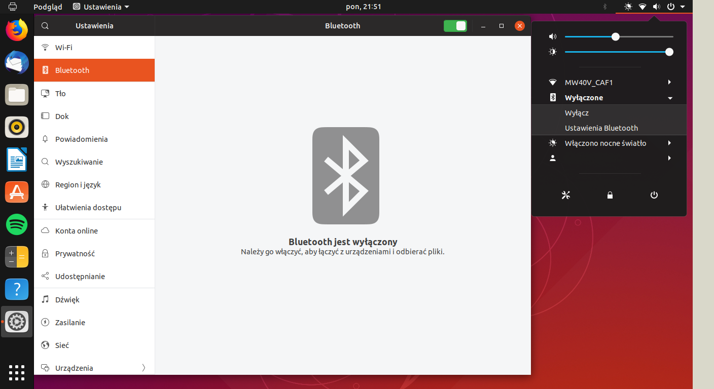Viewport: 714px width, 389px height.
Task: Maximize the Settings window
Action: pos(502,26)
